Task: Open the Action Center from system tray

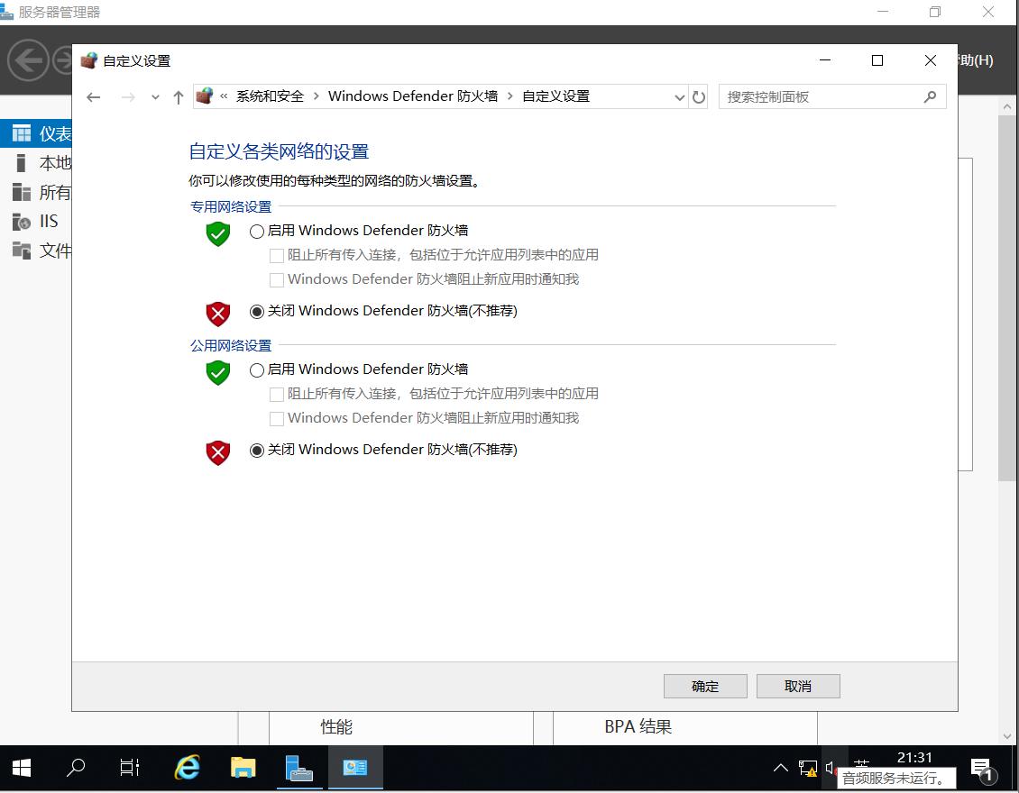Action: tap(982, 768)
